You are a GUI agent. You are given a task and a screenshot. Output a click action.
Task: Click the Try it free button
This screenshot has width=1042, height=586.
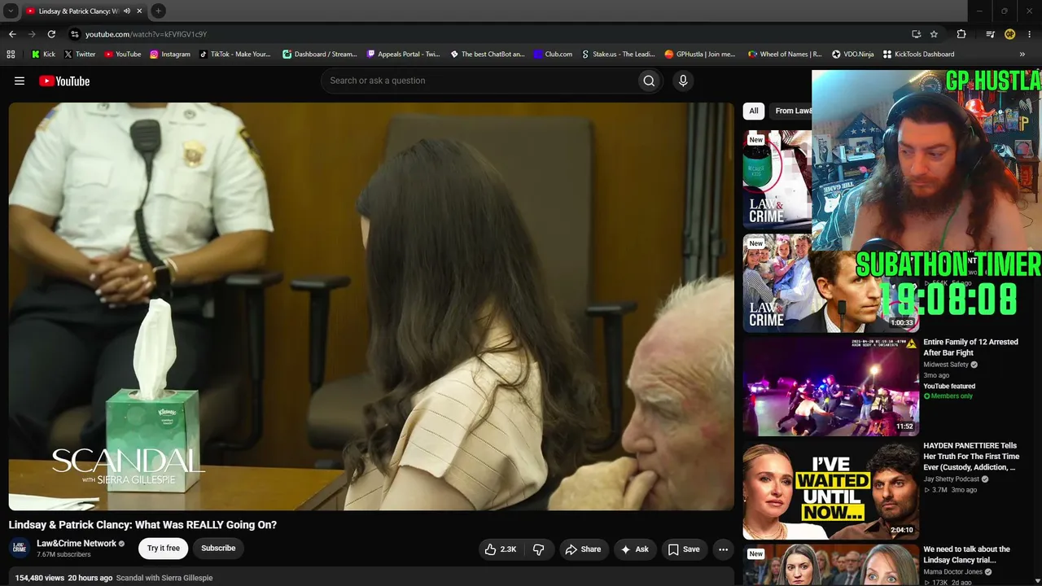click(163, 549)
